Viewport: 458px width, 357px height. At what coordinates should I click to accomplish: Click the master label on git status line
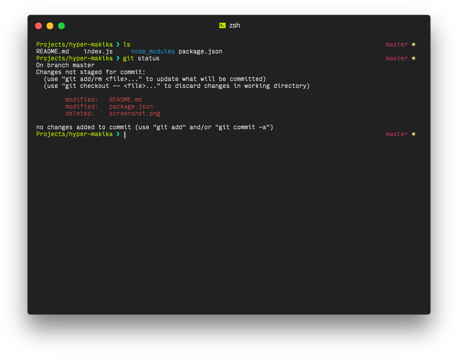pos(397,58)
